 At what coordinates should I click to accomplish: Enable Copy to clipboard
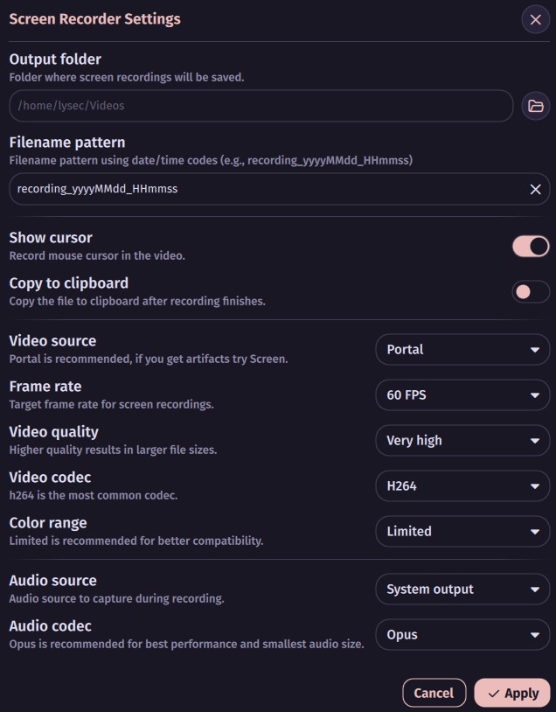tap(531, 291)
